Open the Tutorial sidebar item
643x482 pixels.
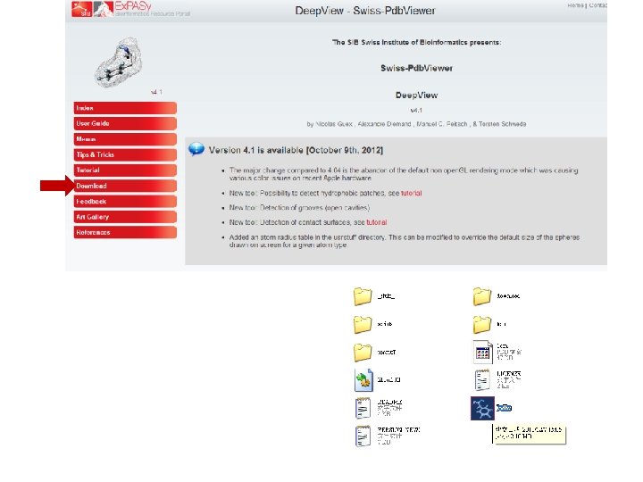[x=125, y=170]
